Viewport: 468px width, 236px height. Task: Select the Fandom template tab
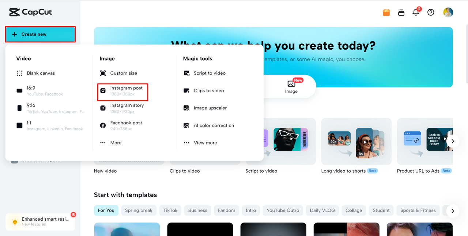click(x=227, y=210)
